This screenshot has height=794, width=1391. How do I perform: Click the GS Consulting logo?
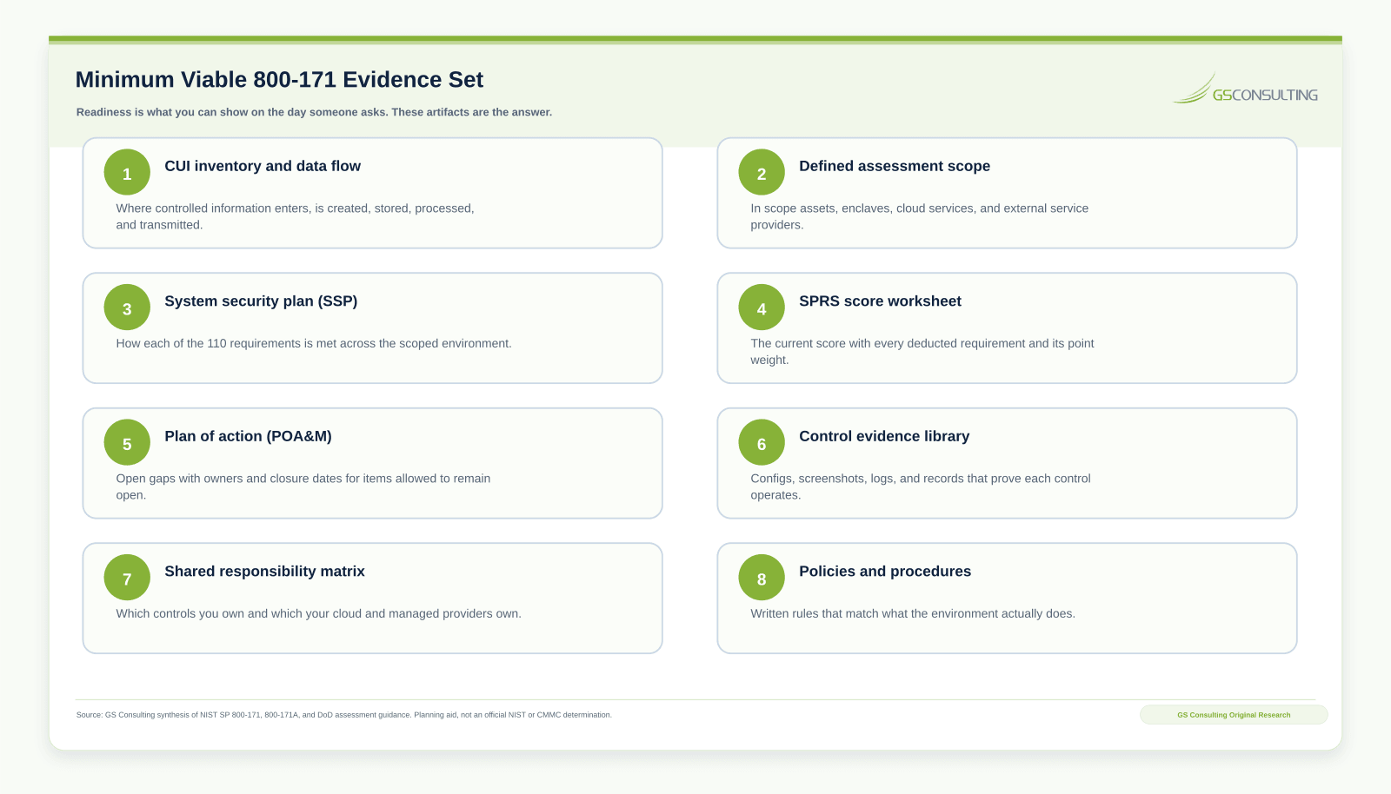1245,89
